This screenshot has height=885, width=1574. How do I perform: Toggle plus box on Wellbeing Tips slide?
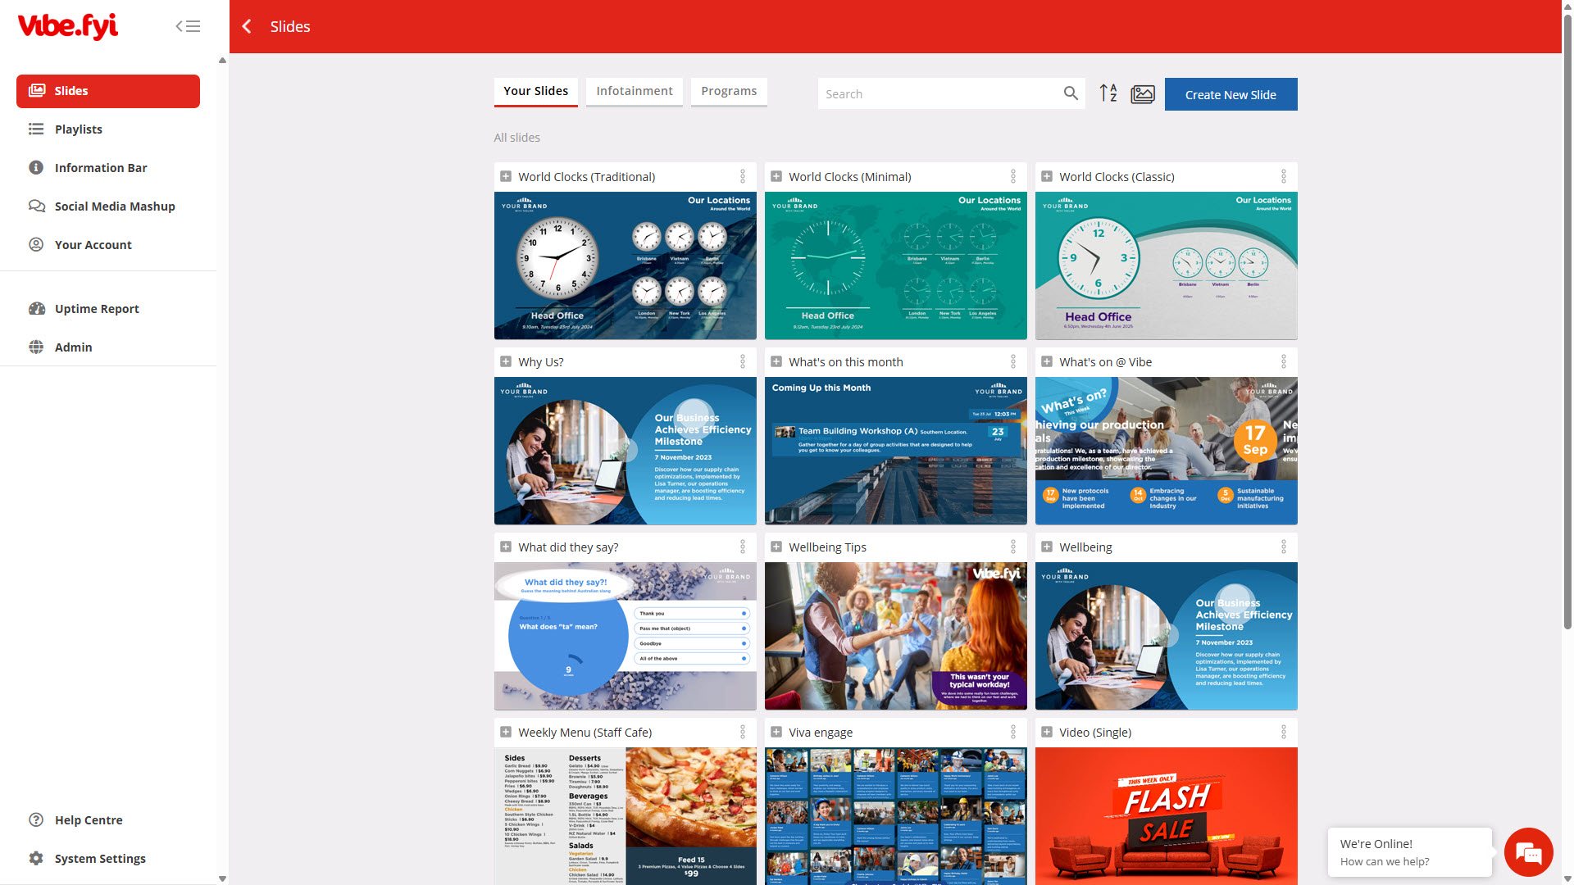[776, 547]
